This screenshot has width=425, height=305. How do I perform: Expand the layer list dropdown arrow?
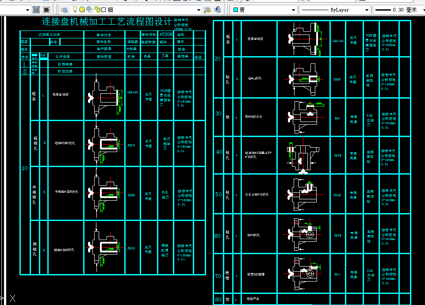coord(199,10)
